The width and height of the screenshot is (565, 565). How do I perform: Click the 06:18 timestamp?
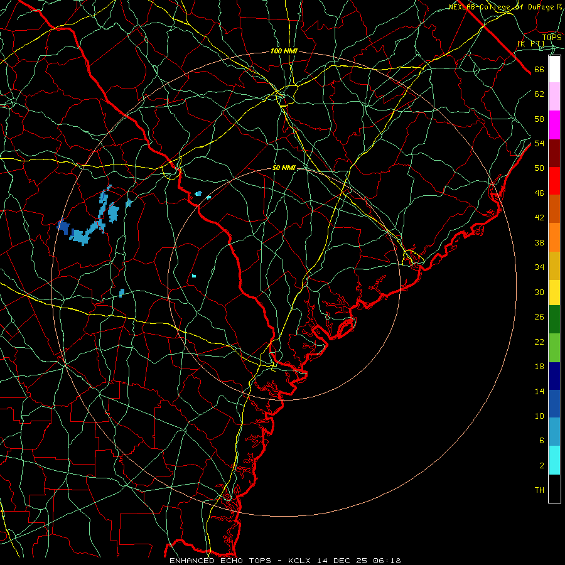click(387, 561)
